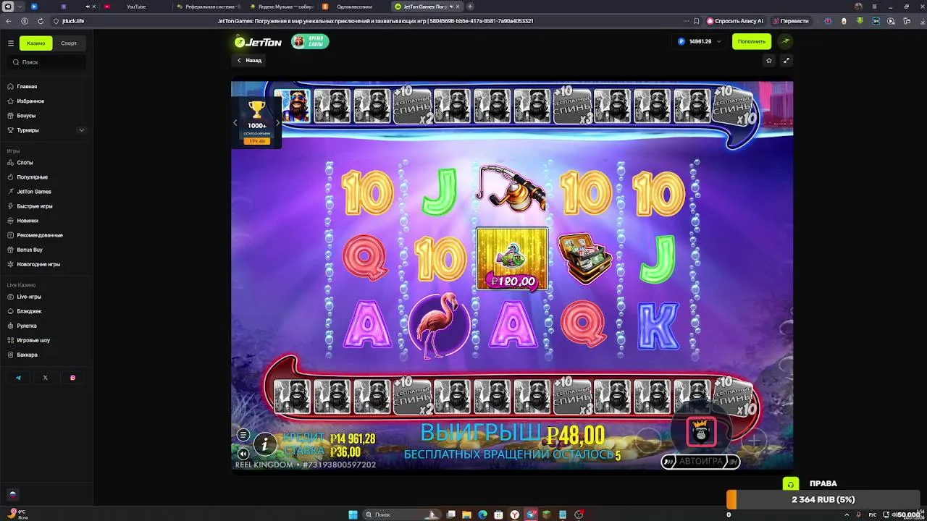Click the crowned gorilla spin button
The width and height of the screenshot is (927, 521).
pyautogui.click(x=701, y=432)
